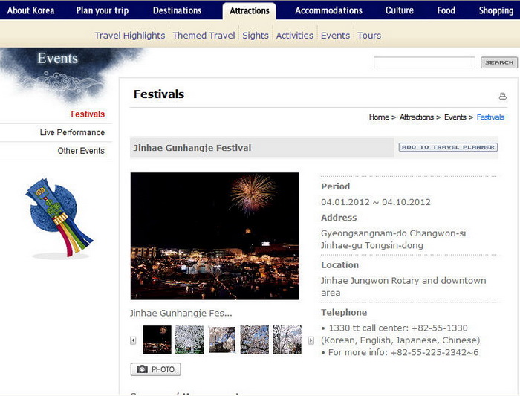Click the search text field
The image size is (520, 396).
pyautogui.click(x=424, y=62)
